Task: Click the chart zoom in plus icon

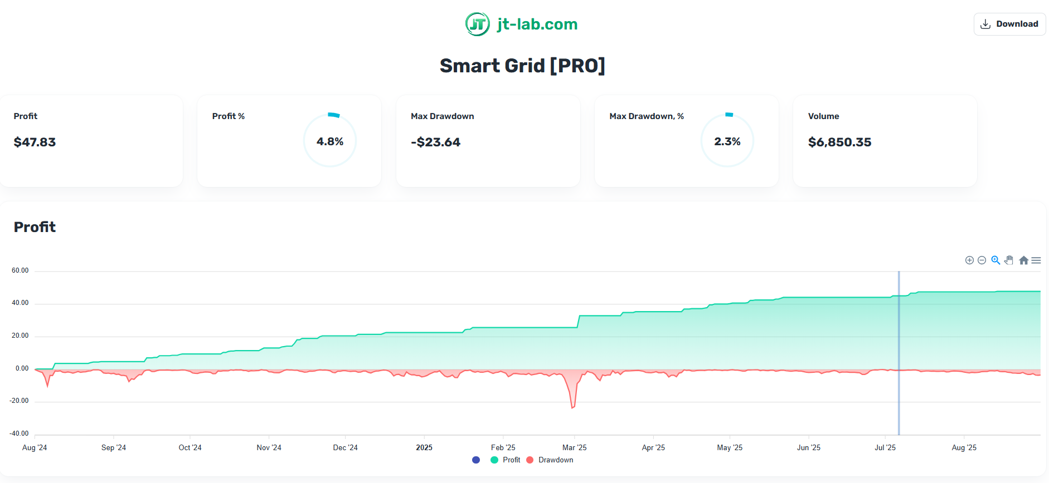Action: [969, 260]
